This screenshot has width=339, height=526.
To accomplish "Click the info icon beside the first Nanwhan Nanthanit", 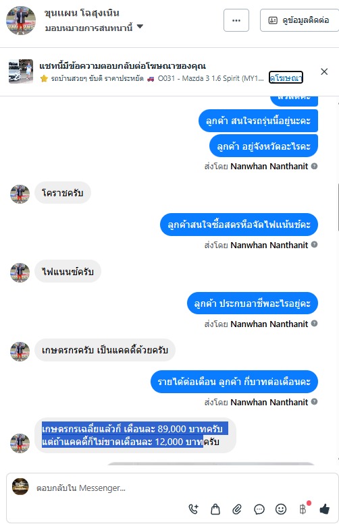I will pyautogui.click(x=314, y=166).
